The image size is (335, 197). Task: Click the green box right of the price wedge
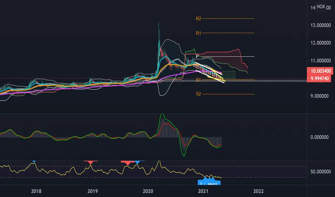click(x=229, y=75)
